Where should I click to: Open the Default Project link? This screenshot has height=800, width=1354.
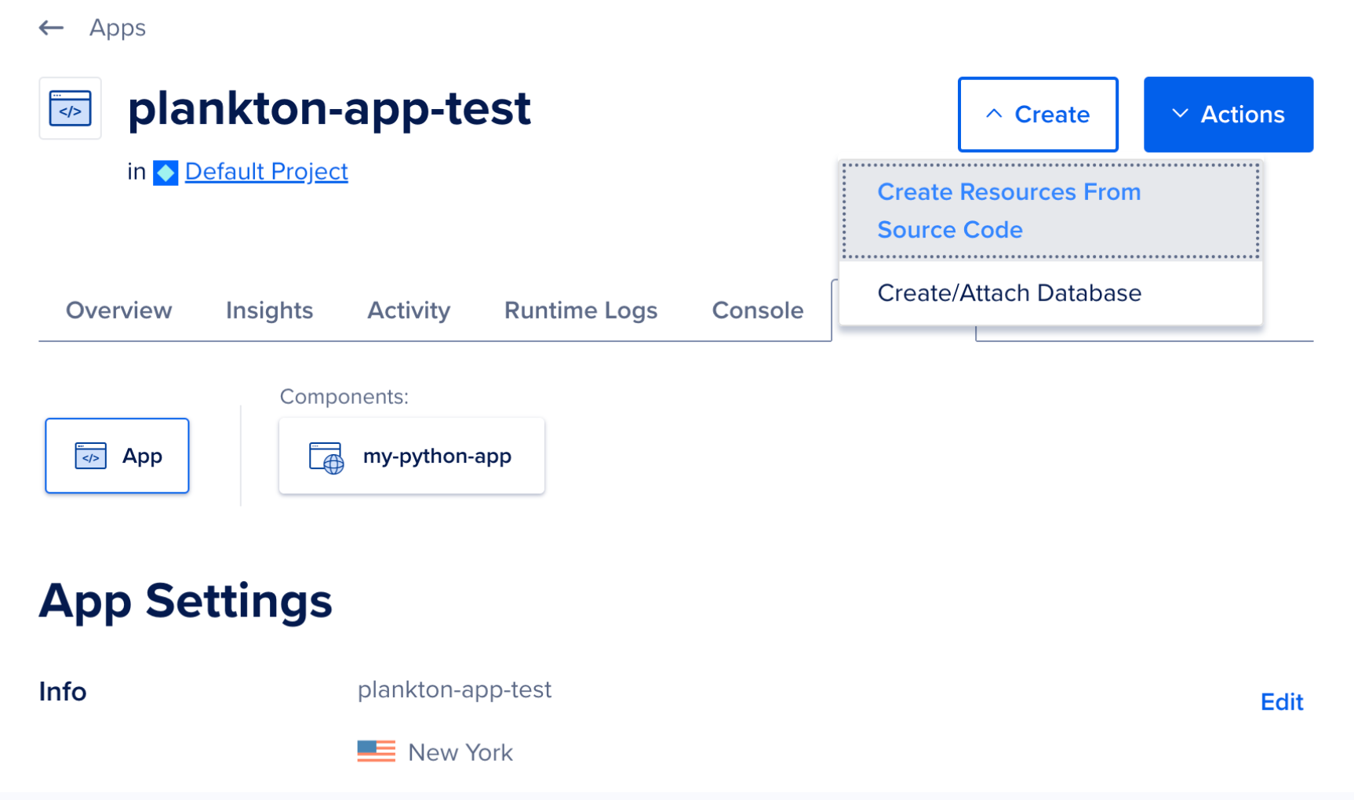click(x=266, y=172)
